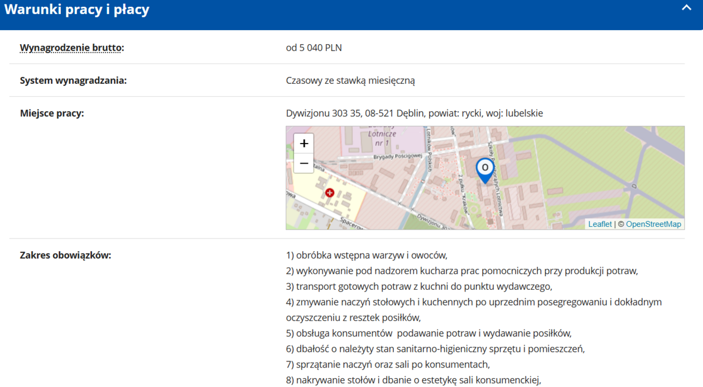703x387 pixels.
Task: Collapse the Warunki pracy i płacy section
Action: point(686,8)
